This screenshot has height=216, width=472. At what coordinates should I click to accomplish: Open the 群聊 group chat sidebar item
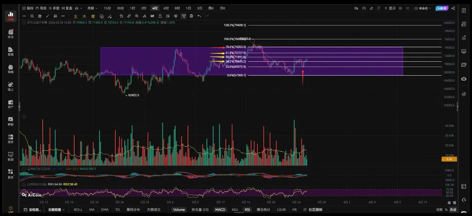click(x=10, y=121)
